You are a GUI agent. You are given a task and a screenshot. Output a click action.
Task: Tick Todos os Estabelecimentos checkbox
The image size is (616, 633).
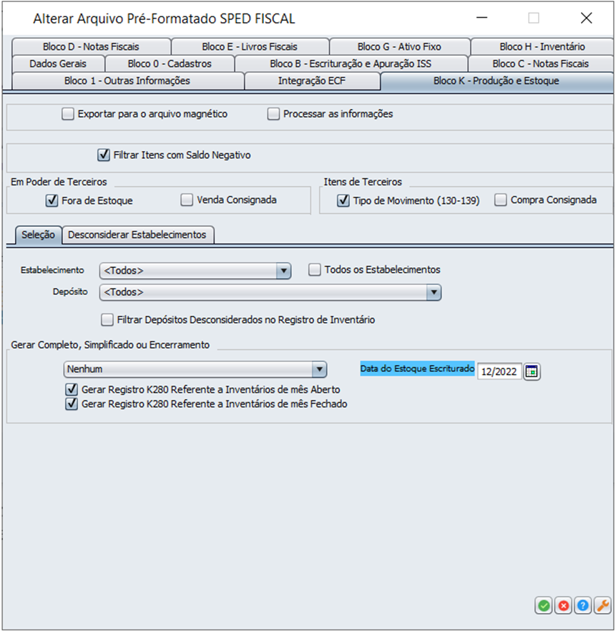click(315, 270)
